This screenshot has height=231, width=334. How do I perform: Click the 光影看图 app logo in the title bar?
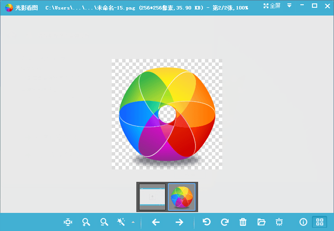[x=9, y=8]
